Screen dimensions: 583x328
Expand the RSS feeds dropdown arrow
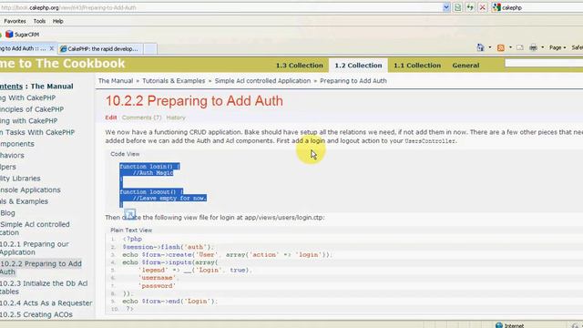(510, 47)
